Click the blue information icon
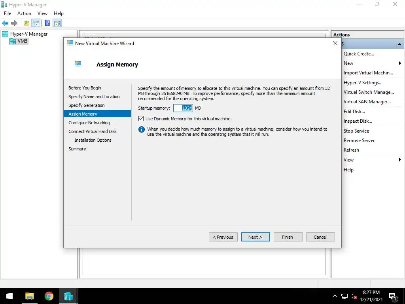The width and height of the screenshot is (405, 304). (x=141, y=129)
